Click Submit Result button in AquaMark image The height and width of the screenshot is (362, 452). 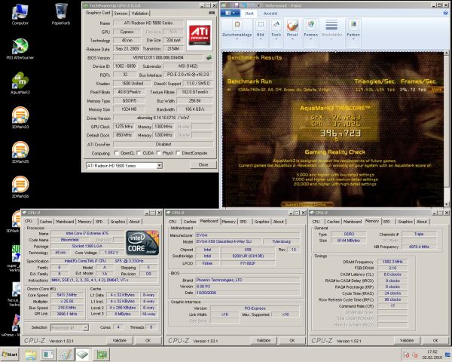tap(306, 204)
